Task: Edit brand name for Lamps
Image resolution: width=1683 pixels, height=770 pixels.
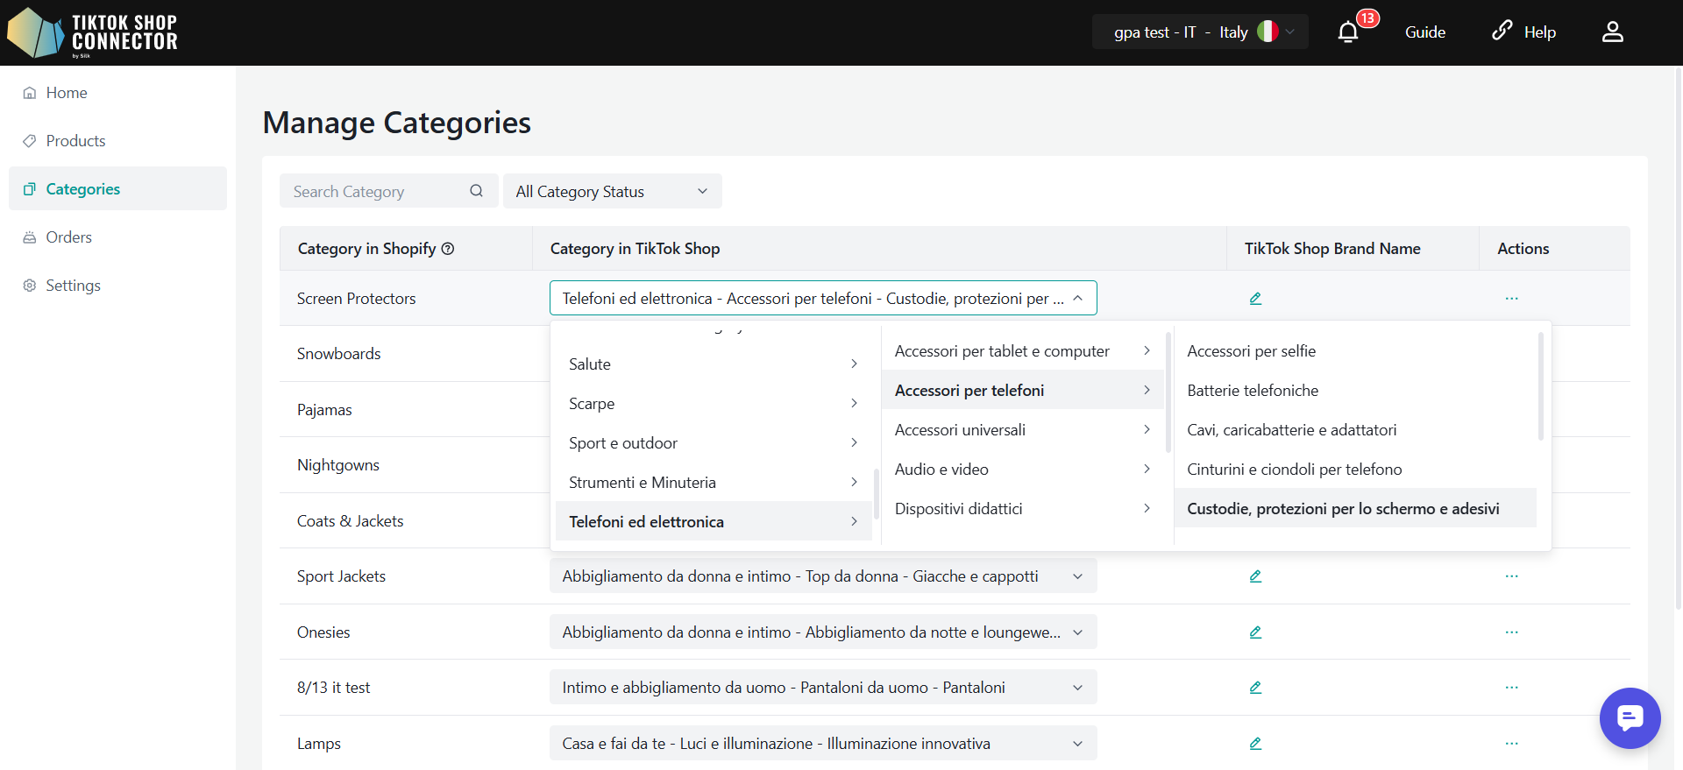Action: click(x=1255, y=744)
